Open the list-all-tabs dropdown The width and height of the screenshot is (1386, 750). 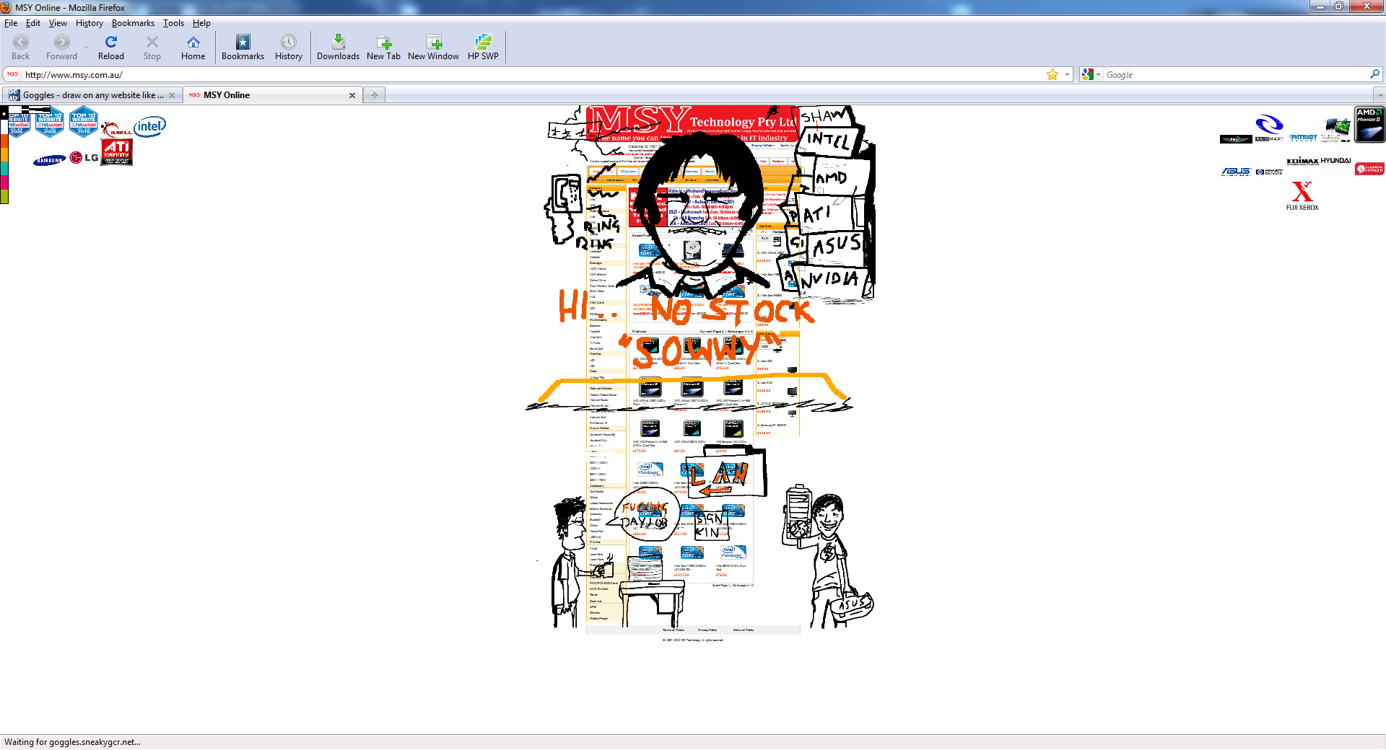(x=1380, y=95)
